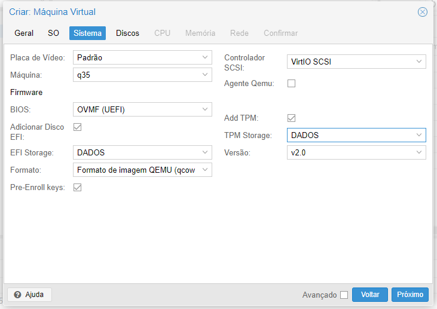Enable the Agente Qemu checkbox
The height and width of the screenshot is (309, 437).
[x=291, y=83]
